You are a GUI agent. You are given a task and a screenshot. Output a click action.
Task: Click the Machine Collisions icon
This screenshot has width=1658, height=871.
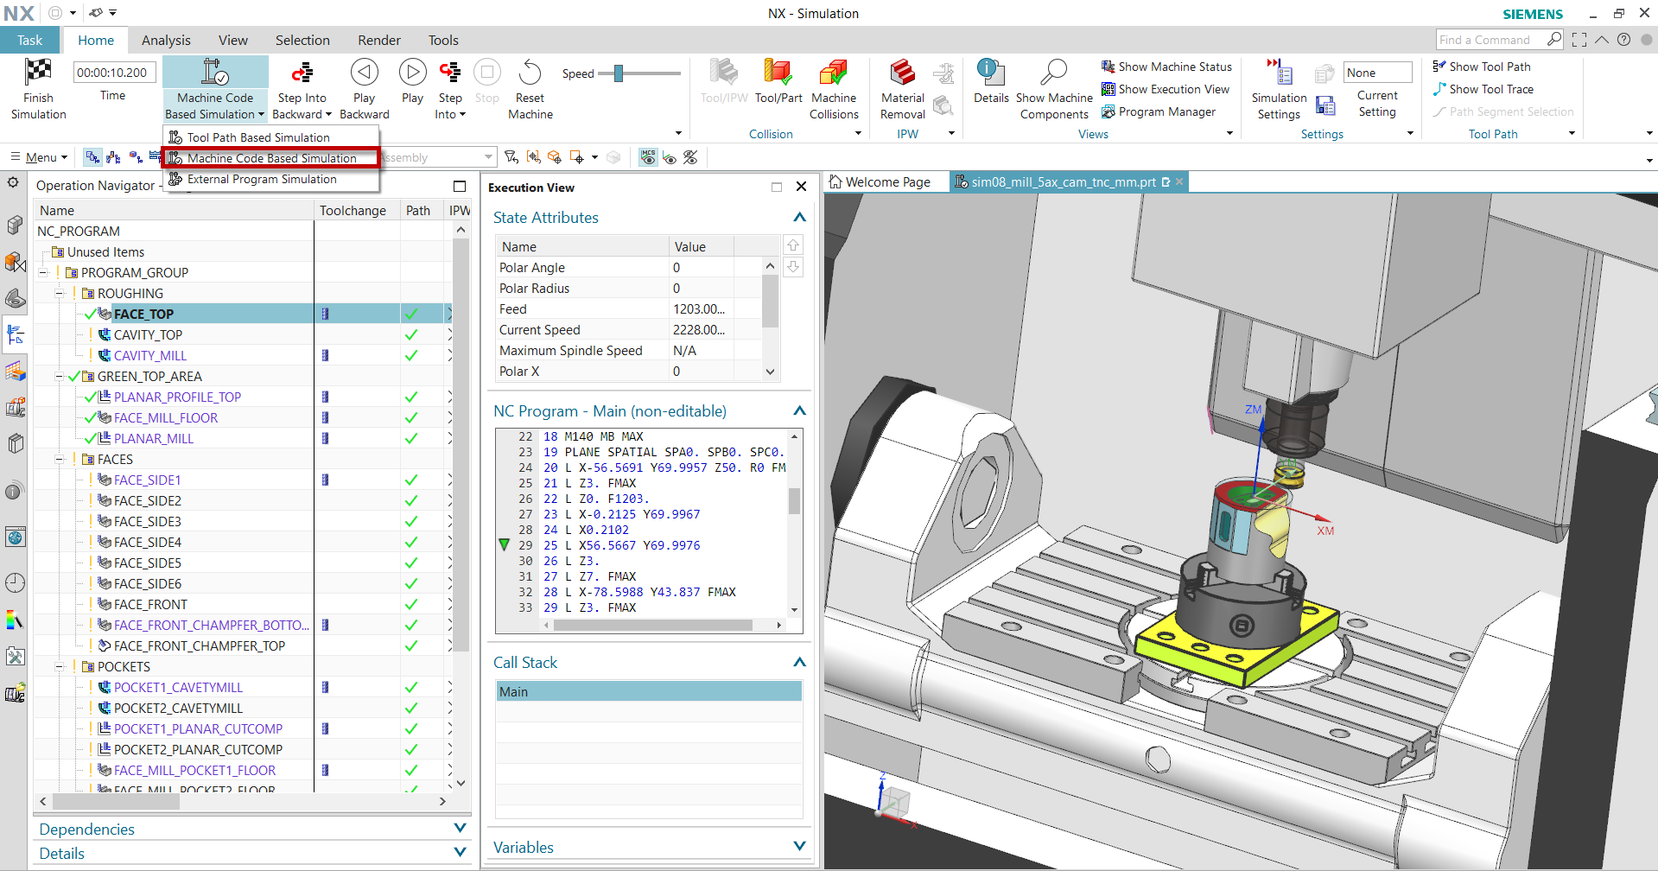[833, 73]
